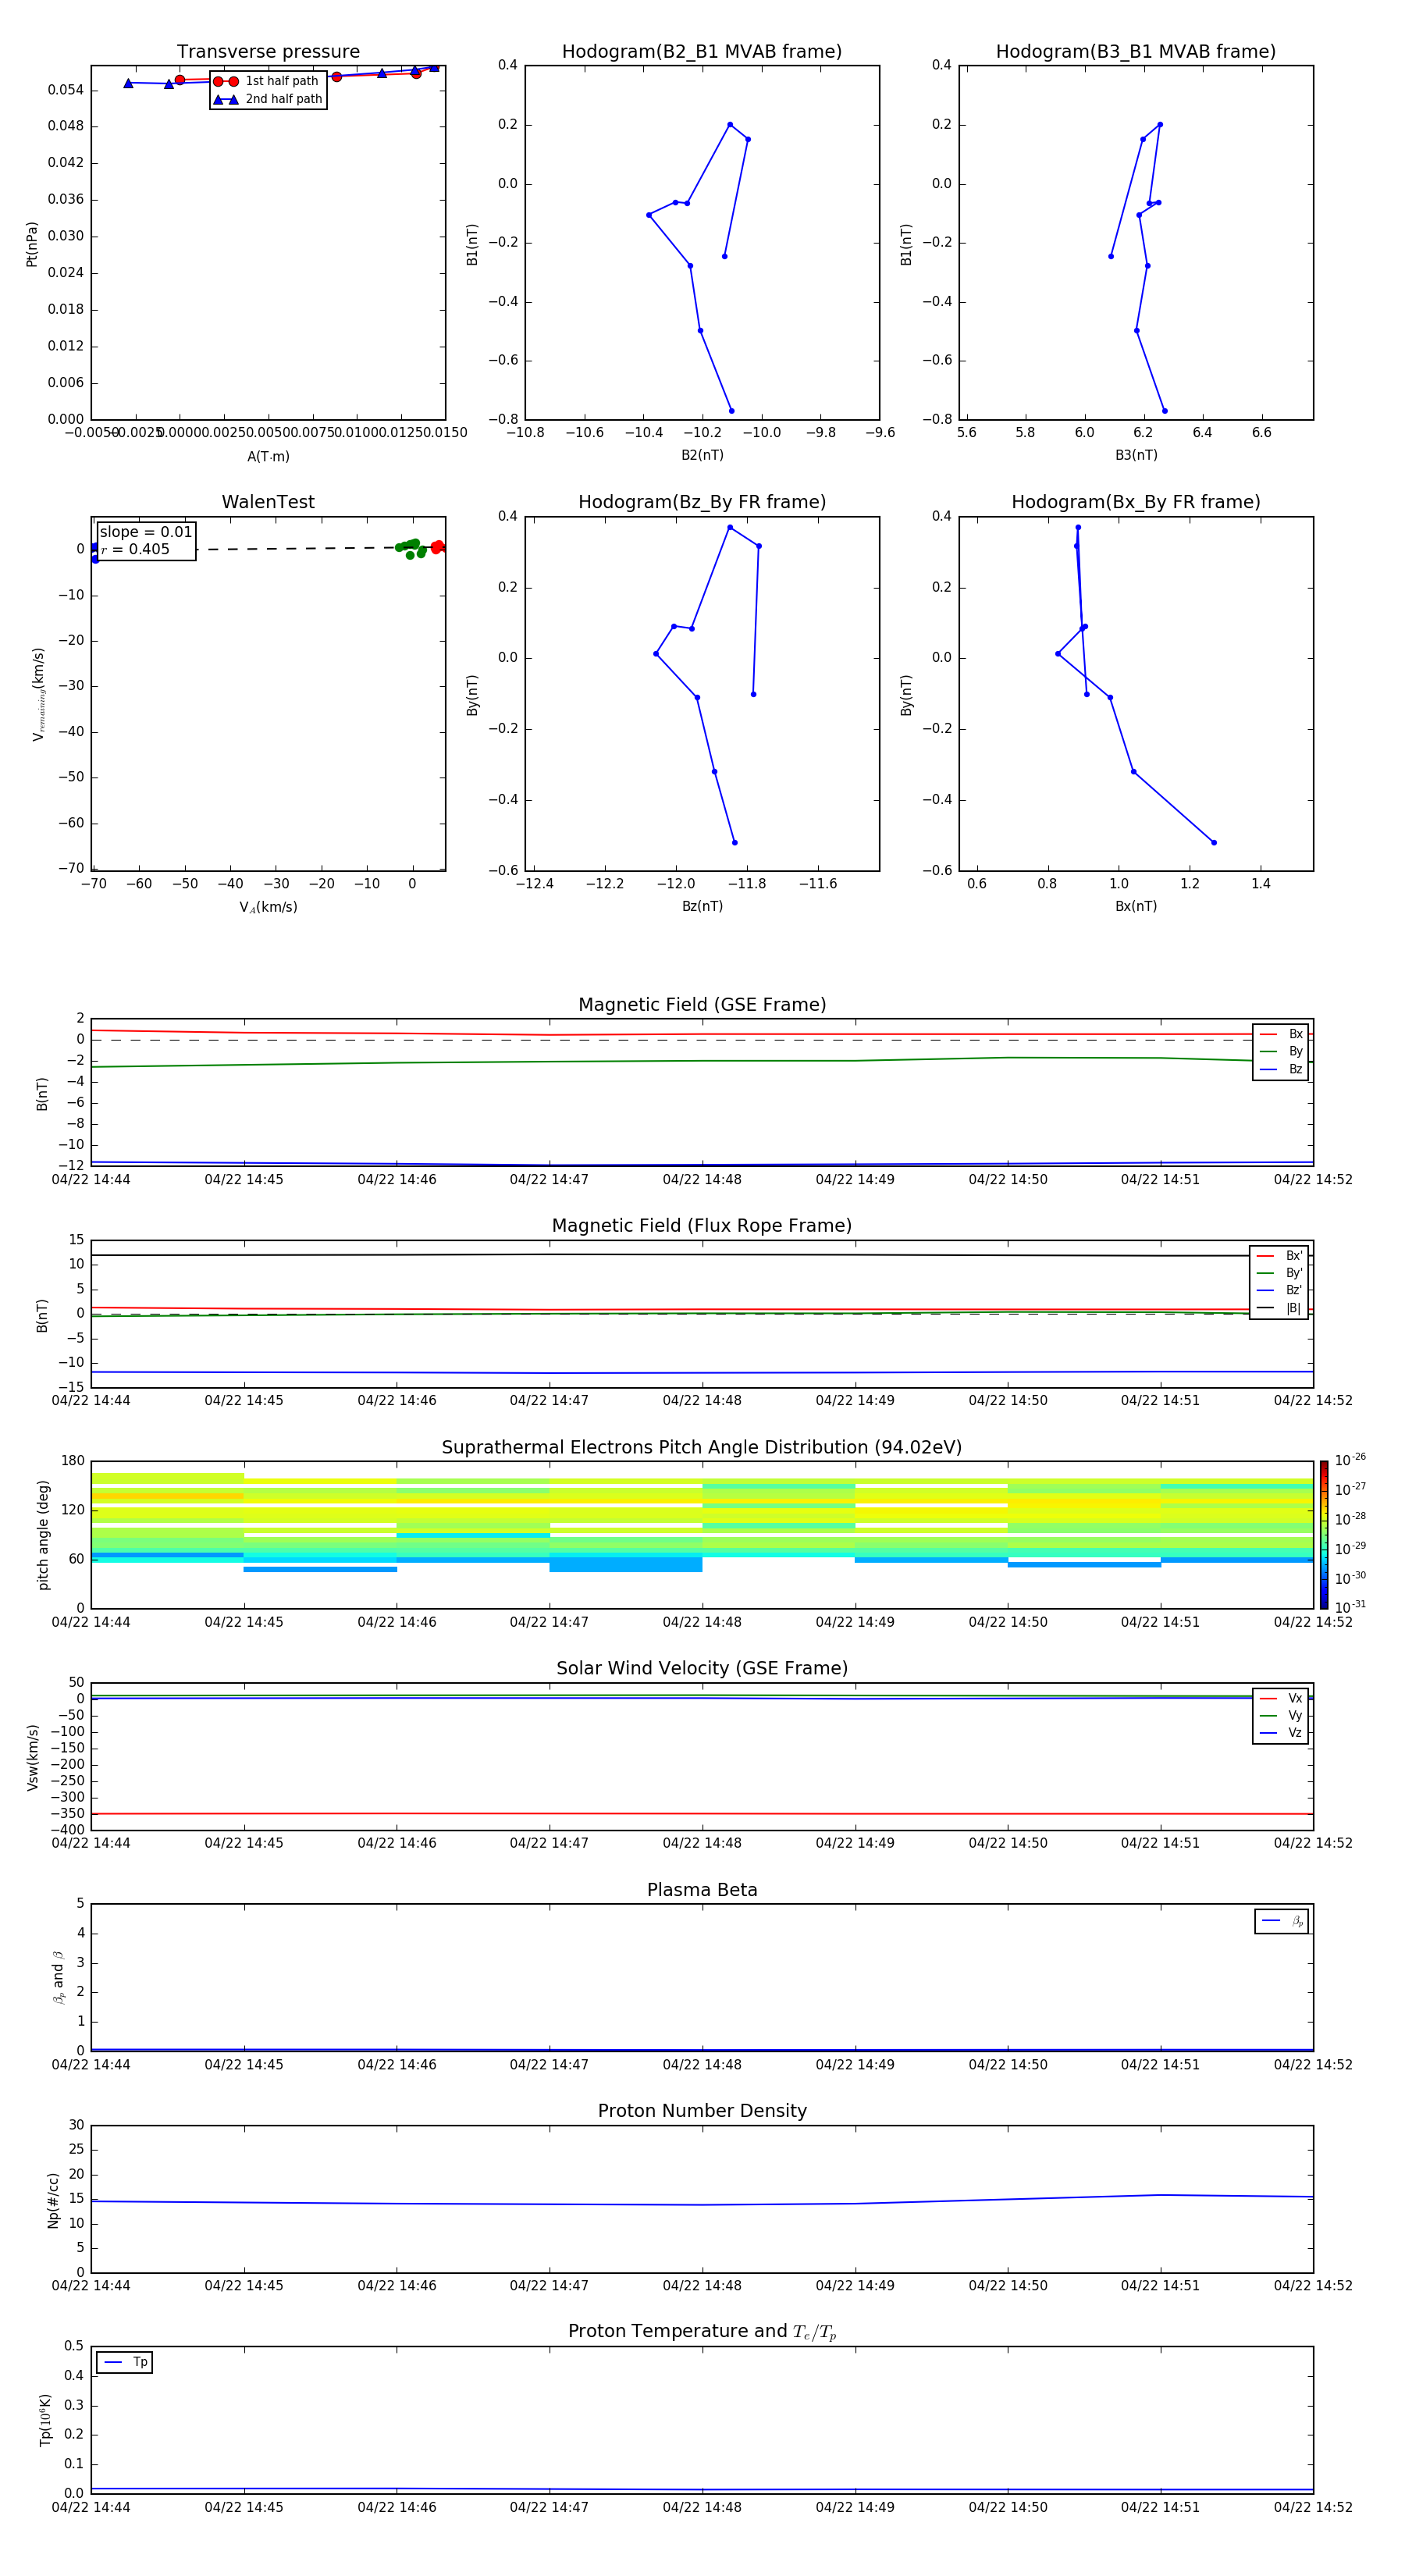1405x2576 pixels.
Task: Click the 'Pt(nPa)' y-axis label
Action: pyautogui.click(x=32, y=244)
